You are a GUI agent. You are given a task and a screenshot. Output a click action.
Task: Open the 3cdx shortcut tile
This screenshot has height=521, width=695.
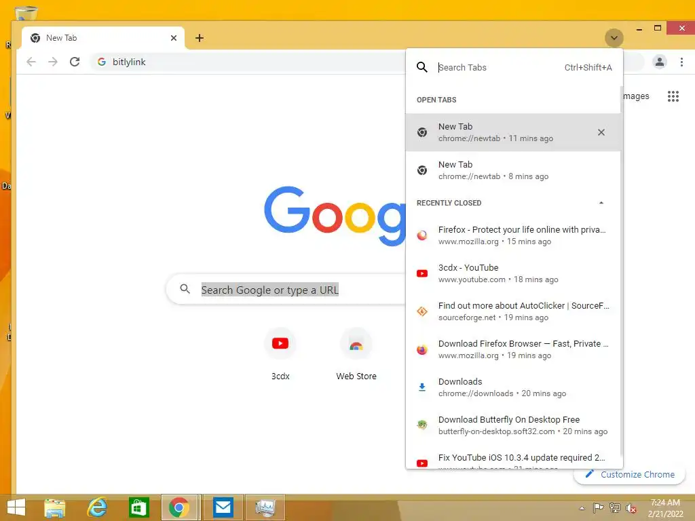coord(280,354)
